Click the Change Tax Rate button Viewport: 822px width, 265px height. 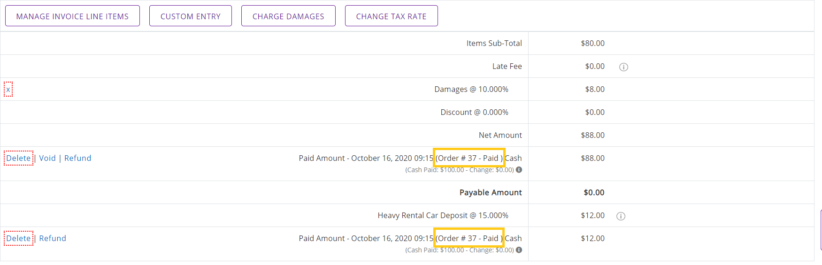coord(391,16)
